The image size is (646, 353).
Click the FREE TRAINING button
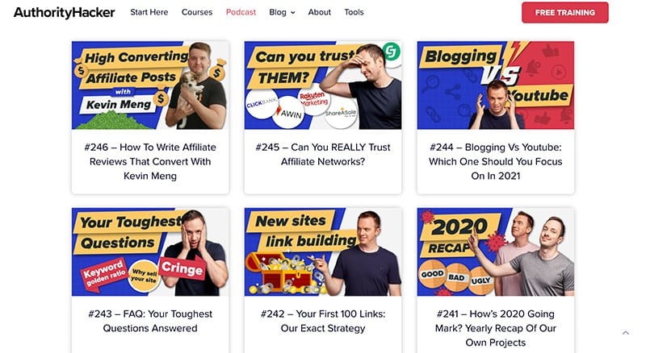pos(564,12)
